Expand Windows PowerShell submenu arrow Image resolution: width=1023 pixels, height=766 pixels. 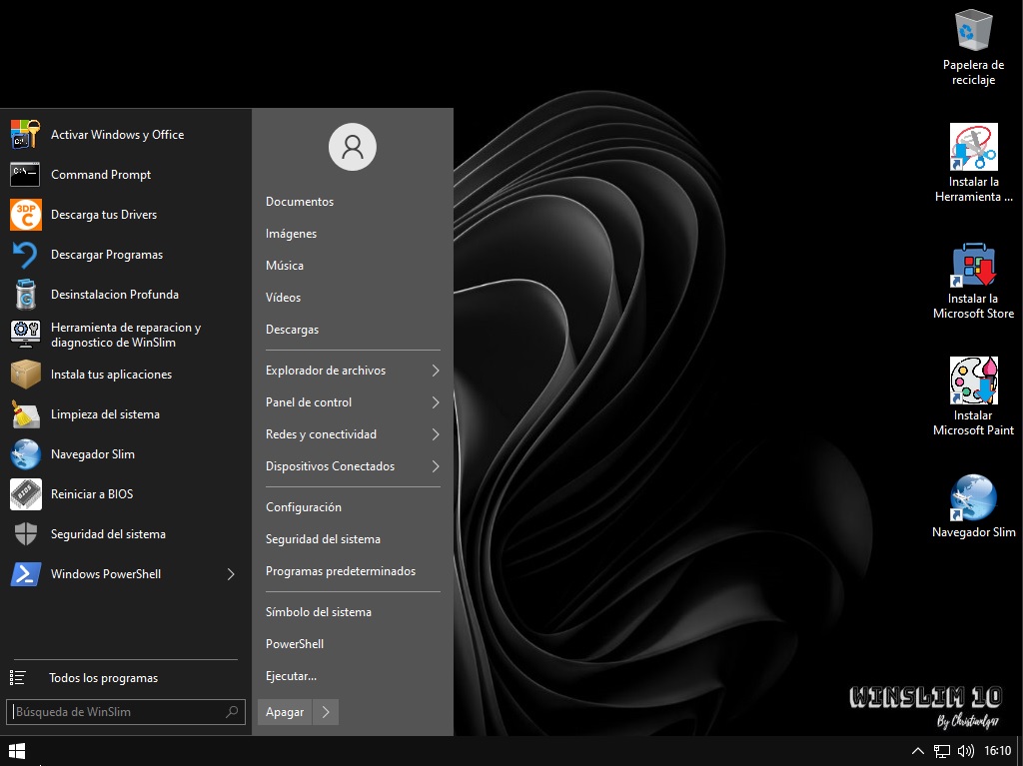point(231,574)
